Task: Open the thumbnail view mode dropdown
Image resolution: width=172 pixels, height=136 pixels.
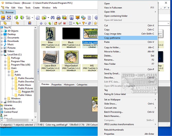Action: (71, 23)
